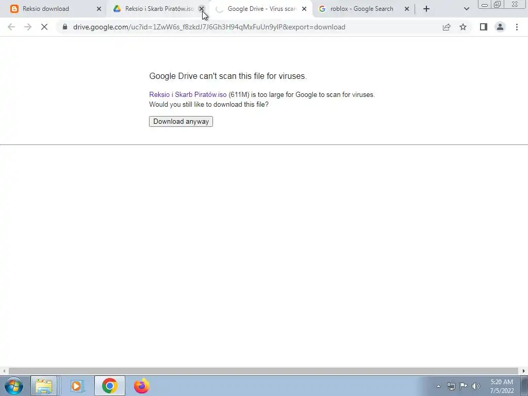The image size is (528, 396).
Task: Click the Google Drive favicon on .iso tab
Action: coord(117,9)
